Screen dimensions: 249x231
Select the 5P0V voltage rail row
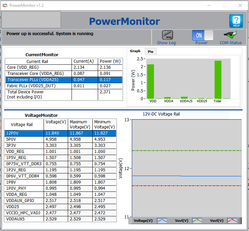click(x=24, y=139)
